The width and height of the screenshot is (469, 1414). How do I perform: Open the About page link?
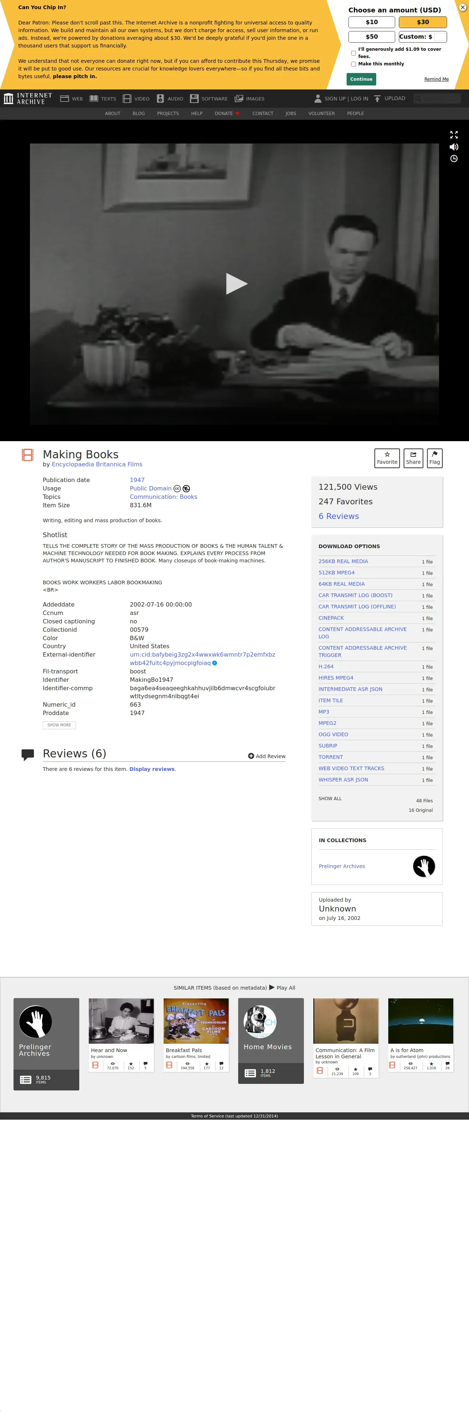coord(113,114)
